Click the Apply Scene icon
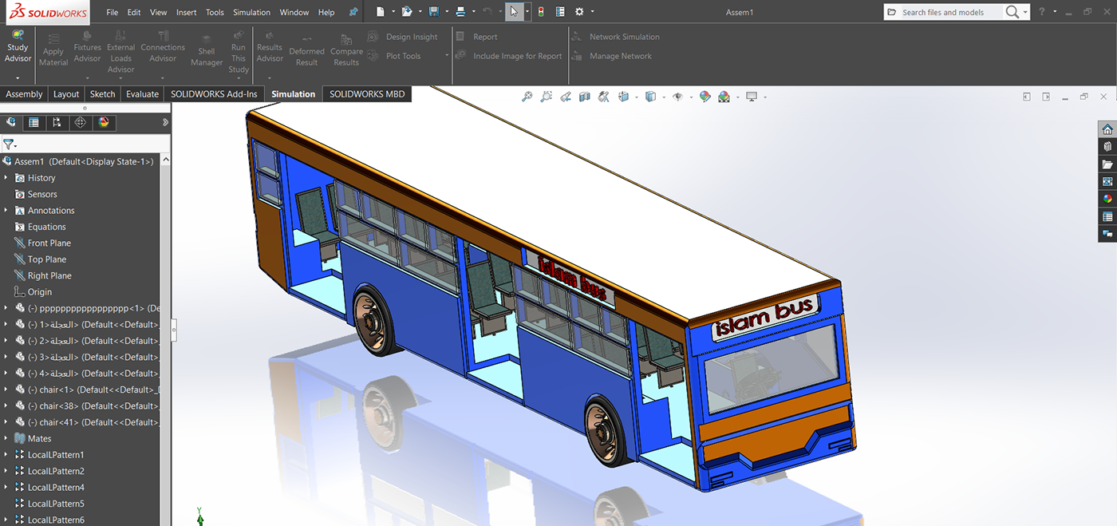 tap(724, 97)
